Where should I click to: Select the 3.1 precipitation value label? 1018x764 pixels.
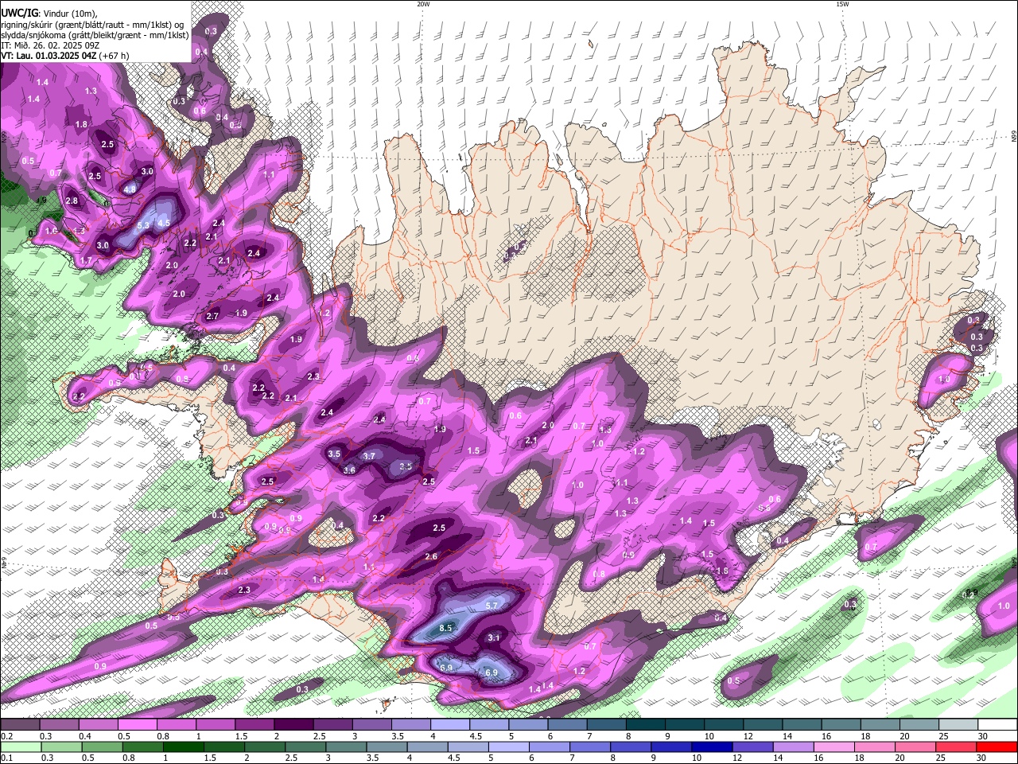pyautogui.click(x=493, y=637)
